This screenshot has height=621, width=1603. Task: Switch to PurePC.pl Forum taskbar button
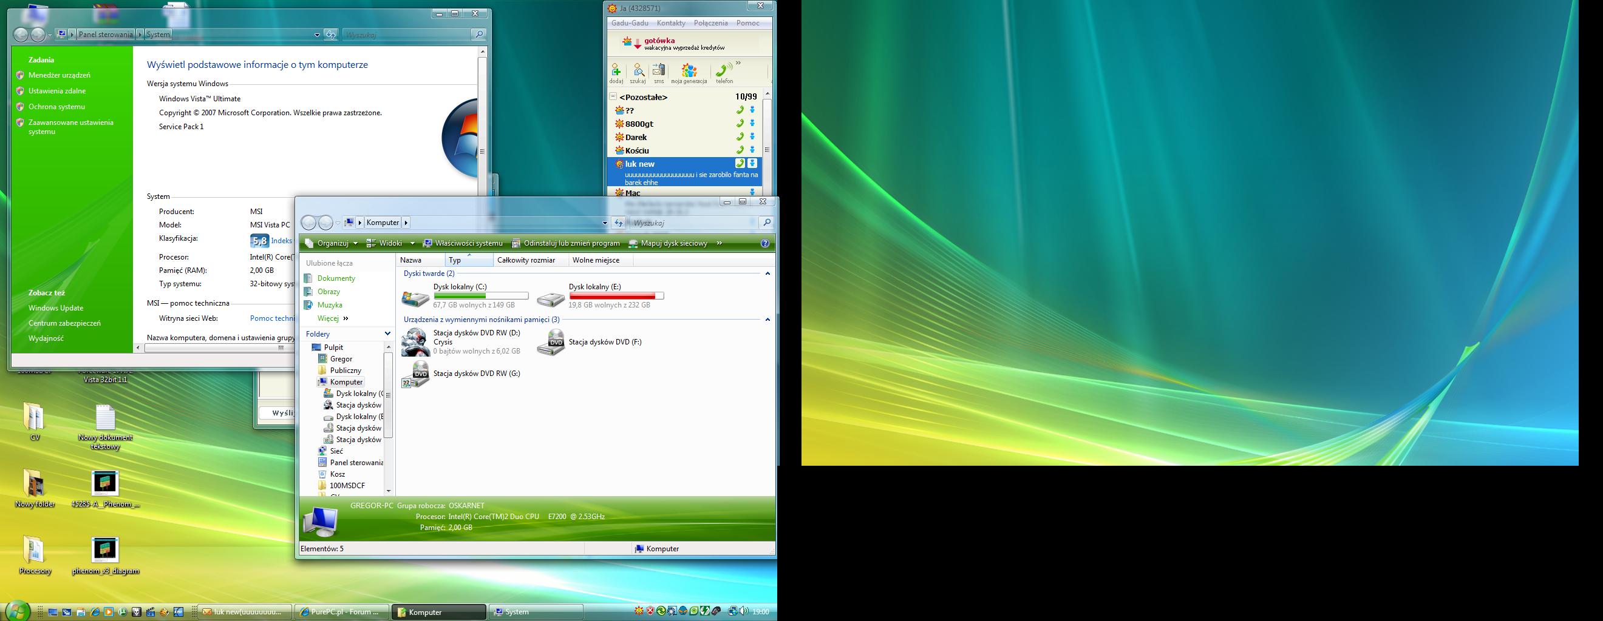[x=342, y=612]
